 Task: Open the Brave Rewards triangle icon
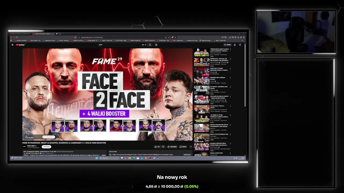pos(175,37)
